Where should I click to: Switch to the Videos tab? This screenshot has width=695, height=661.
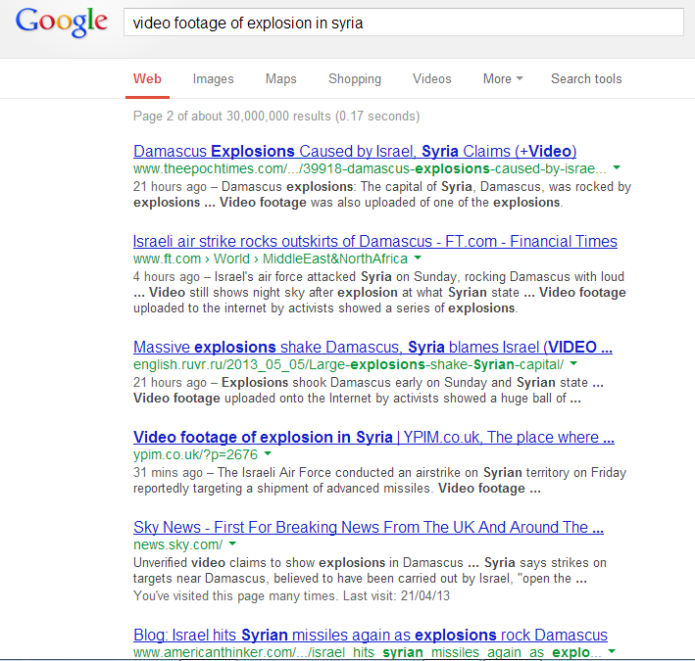[431, 78]
